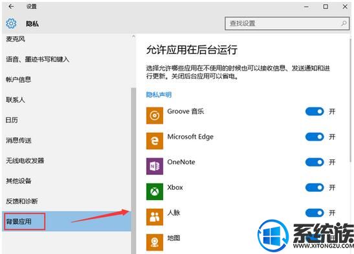Open the 隐私声明 privacy statement link

(x=159, y=95)
